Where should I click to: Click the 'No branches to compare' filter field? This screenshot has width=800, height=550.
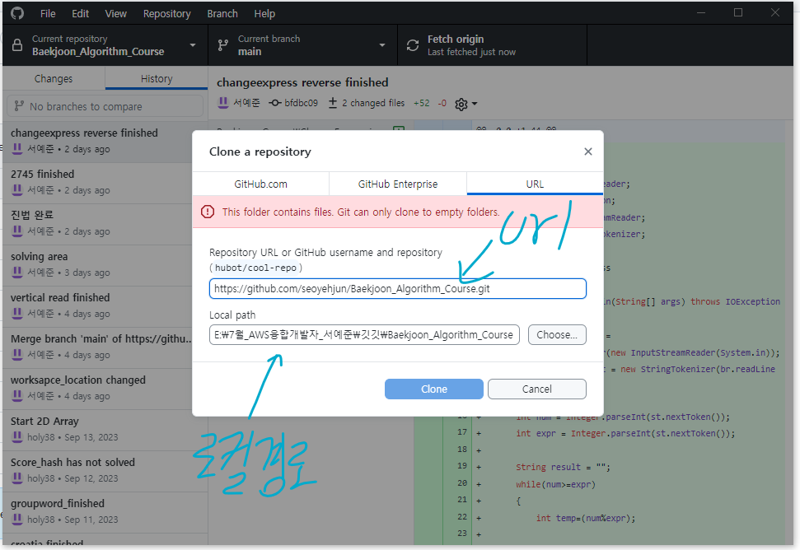coord(105,106)
